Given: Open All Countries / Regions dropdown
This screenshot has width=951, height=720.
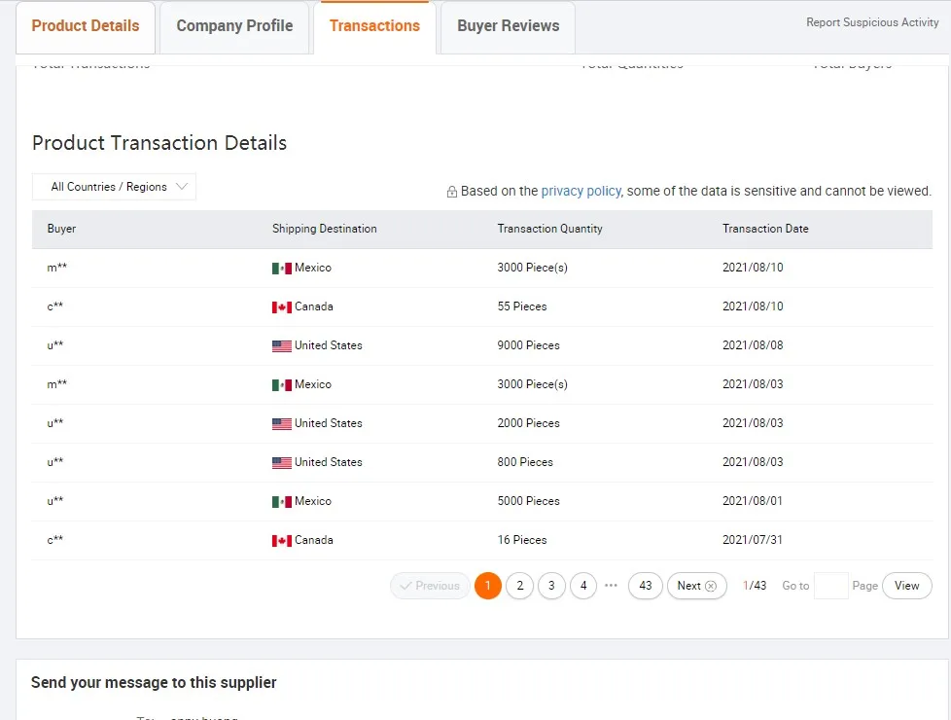Looking at the screenshot, I should pyautogui.click(x=114, y=187).
